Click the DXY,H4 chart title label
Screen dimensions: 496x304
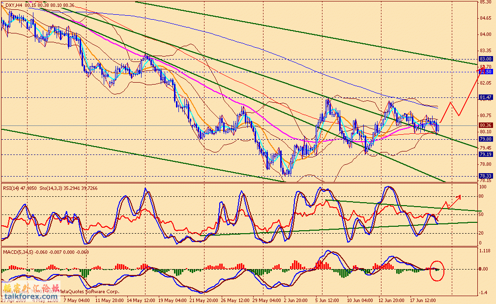click(14, 5)
